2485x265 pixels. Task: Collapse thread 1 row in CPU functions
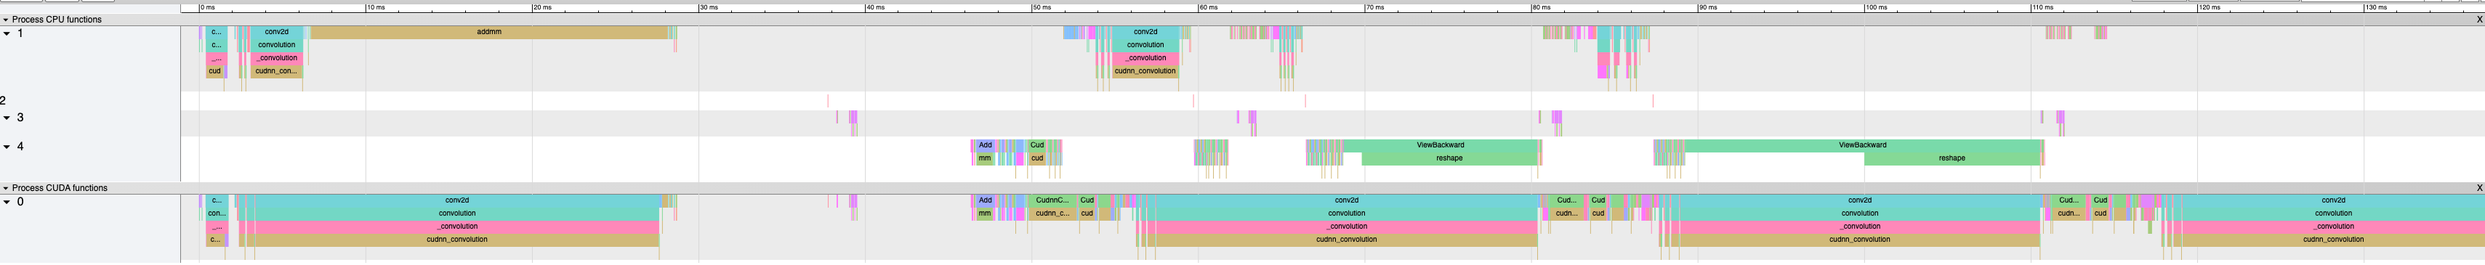click(7, 33)
